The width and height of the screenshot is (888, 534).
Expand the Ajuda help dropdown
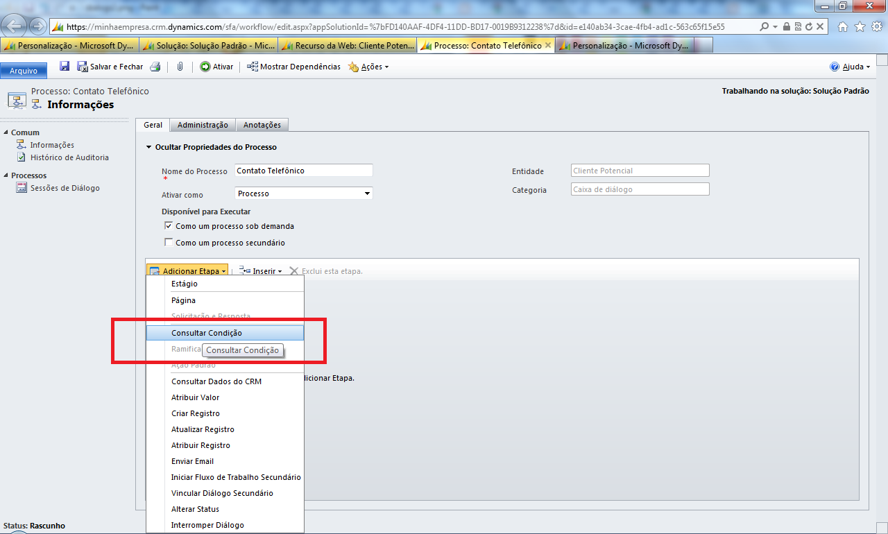point(849,67)
